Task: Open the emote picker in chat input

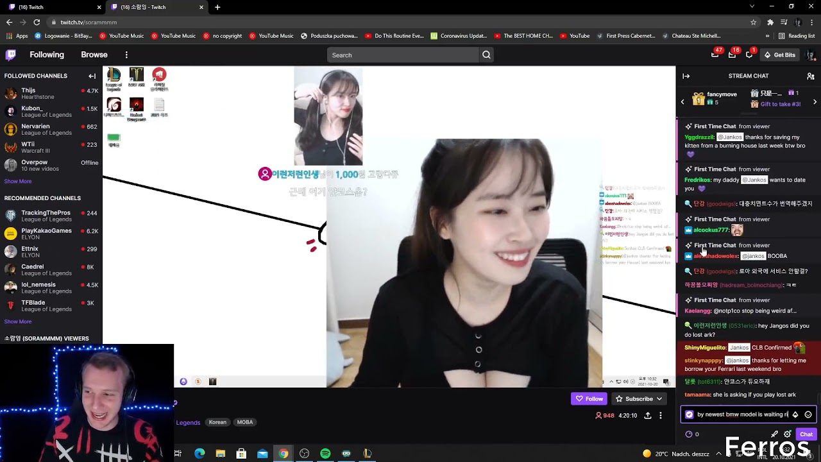Action: click(808, 415)
